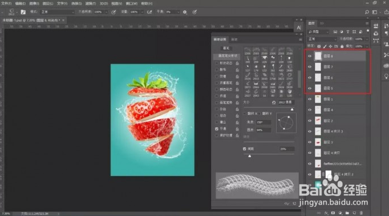The image size is (389, 216).
Task: Click the lock all padlock icon
Action: pyautogui.click(x=342, y=46)
